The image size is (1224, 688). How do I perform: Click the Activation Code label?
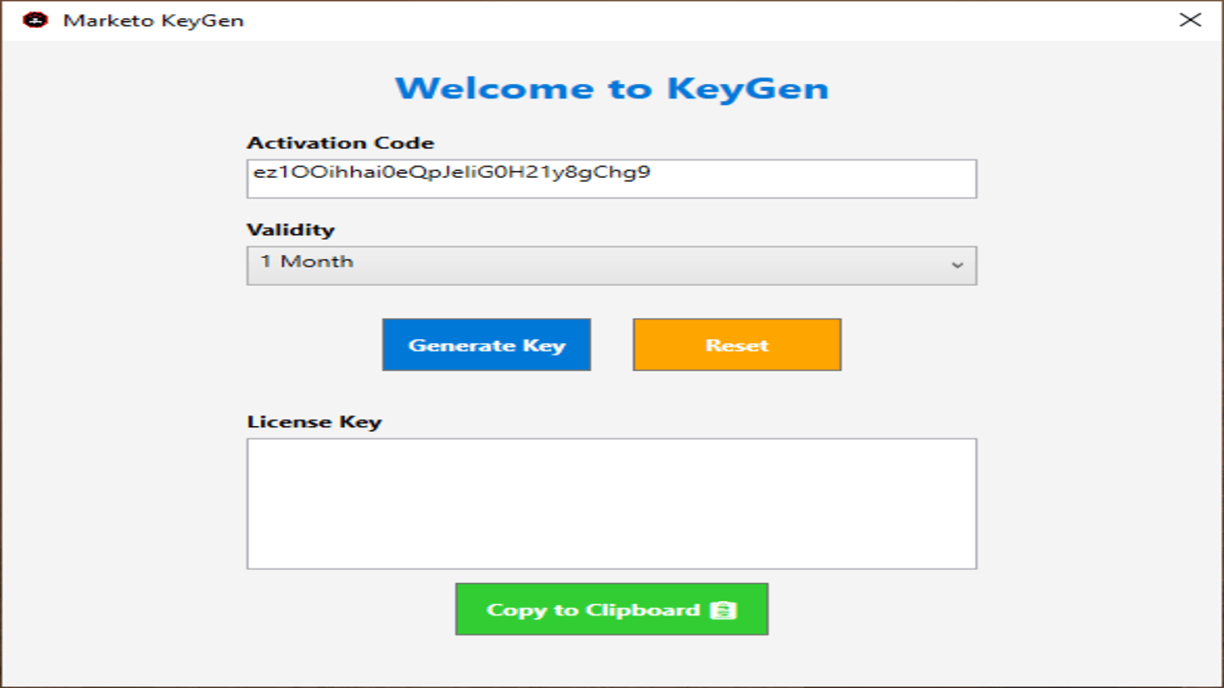click(x=340, y=143)
